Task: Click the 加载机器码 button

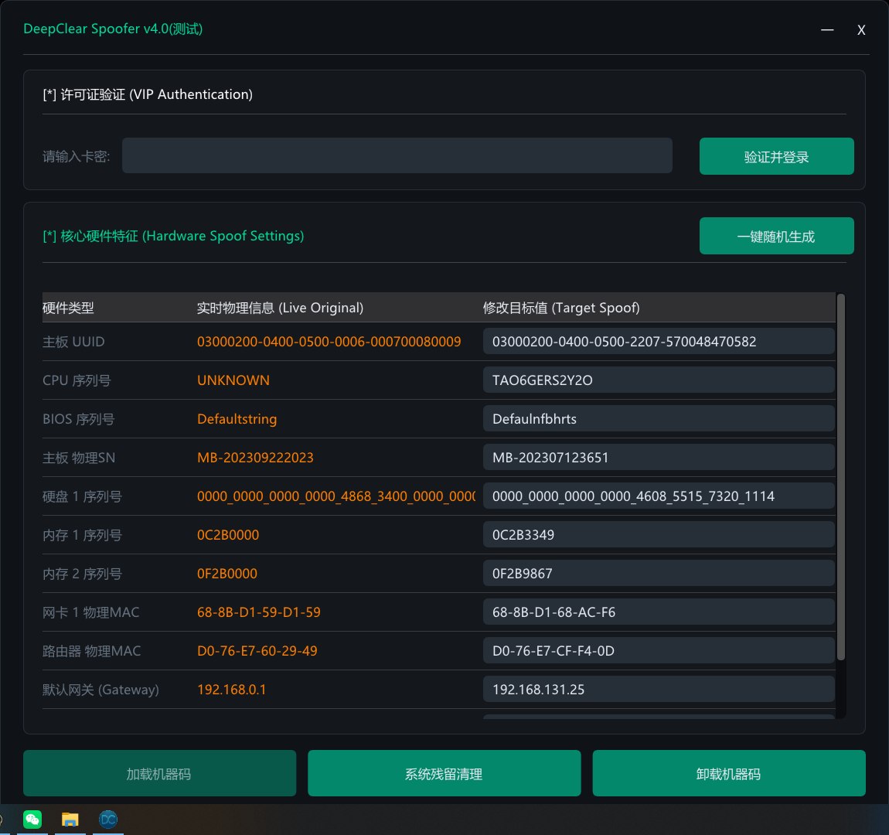Action: pyautogui.click(x=159, y=773)
